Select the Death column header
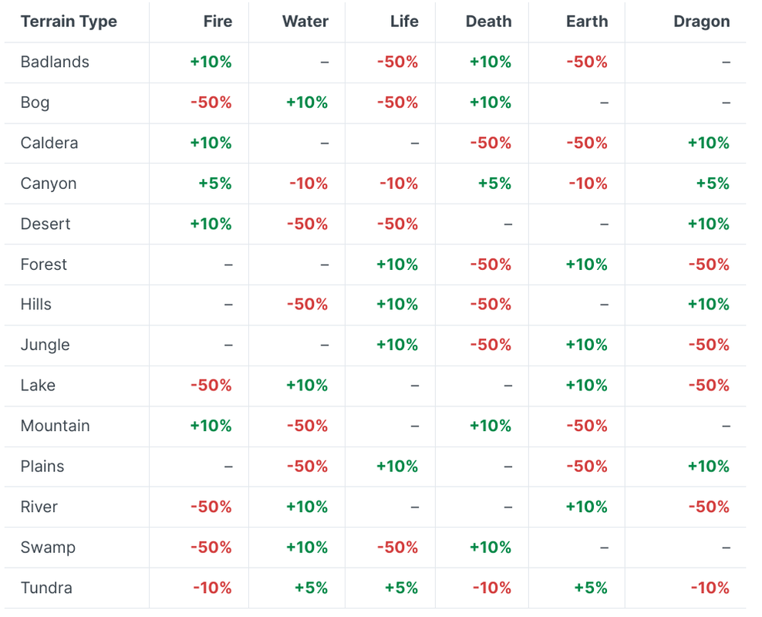Screen dimensions: 762x617 pos(488,22)
